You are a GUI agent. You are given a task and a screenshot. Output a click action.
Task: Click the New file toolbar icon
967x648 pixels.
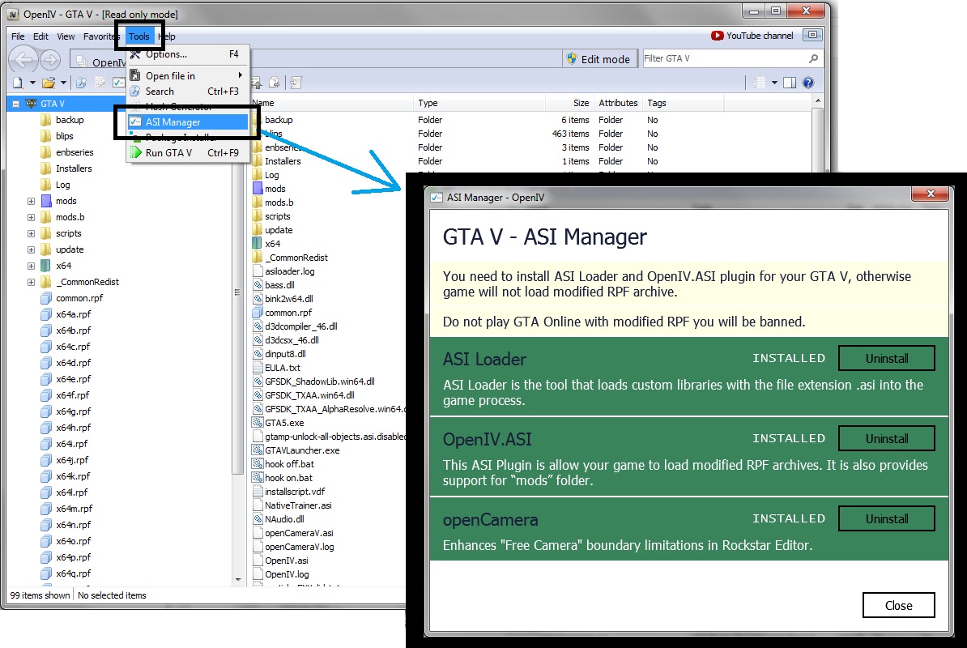click(x=18, y=83)
